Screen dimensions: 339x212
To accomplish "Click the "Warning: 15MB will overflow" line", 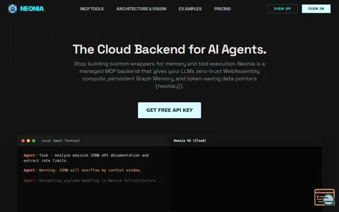I will (x=82, y=170).
